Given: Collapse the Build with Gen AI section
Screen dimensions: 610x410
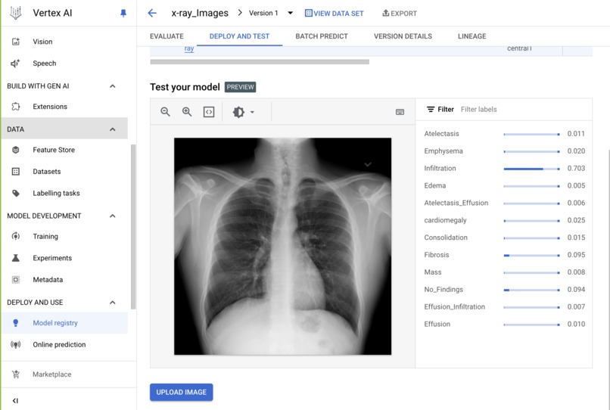Looking at the screenshot, I should point(113,86).
